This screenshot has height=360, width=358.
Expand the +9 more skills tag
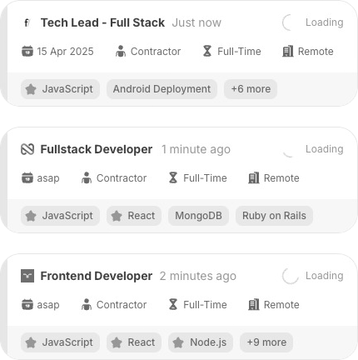(x=266, y=342)
